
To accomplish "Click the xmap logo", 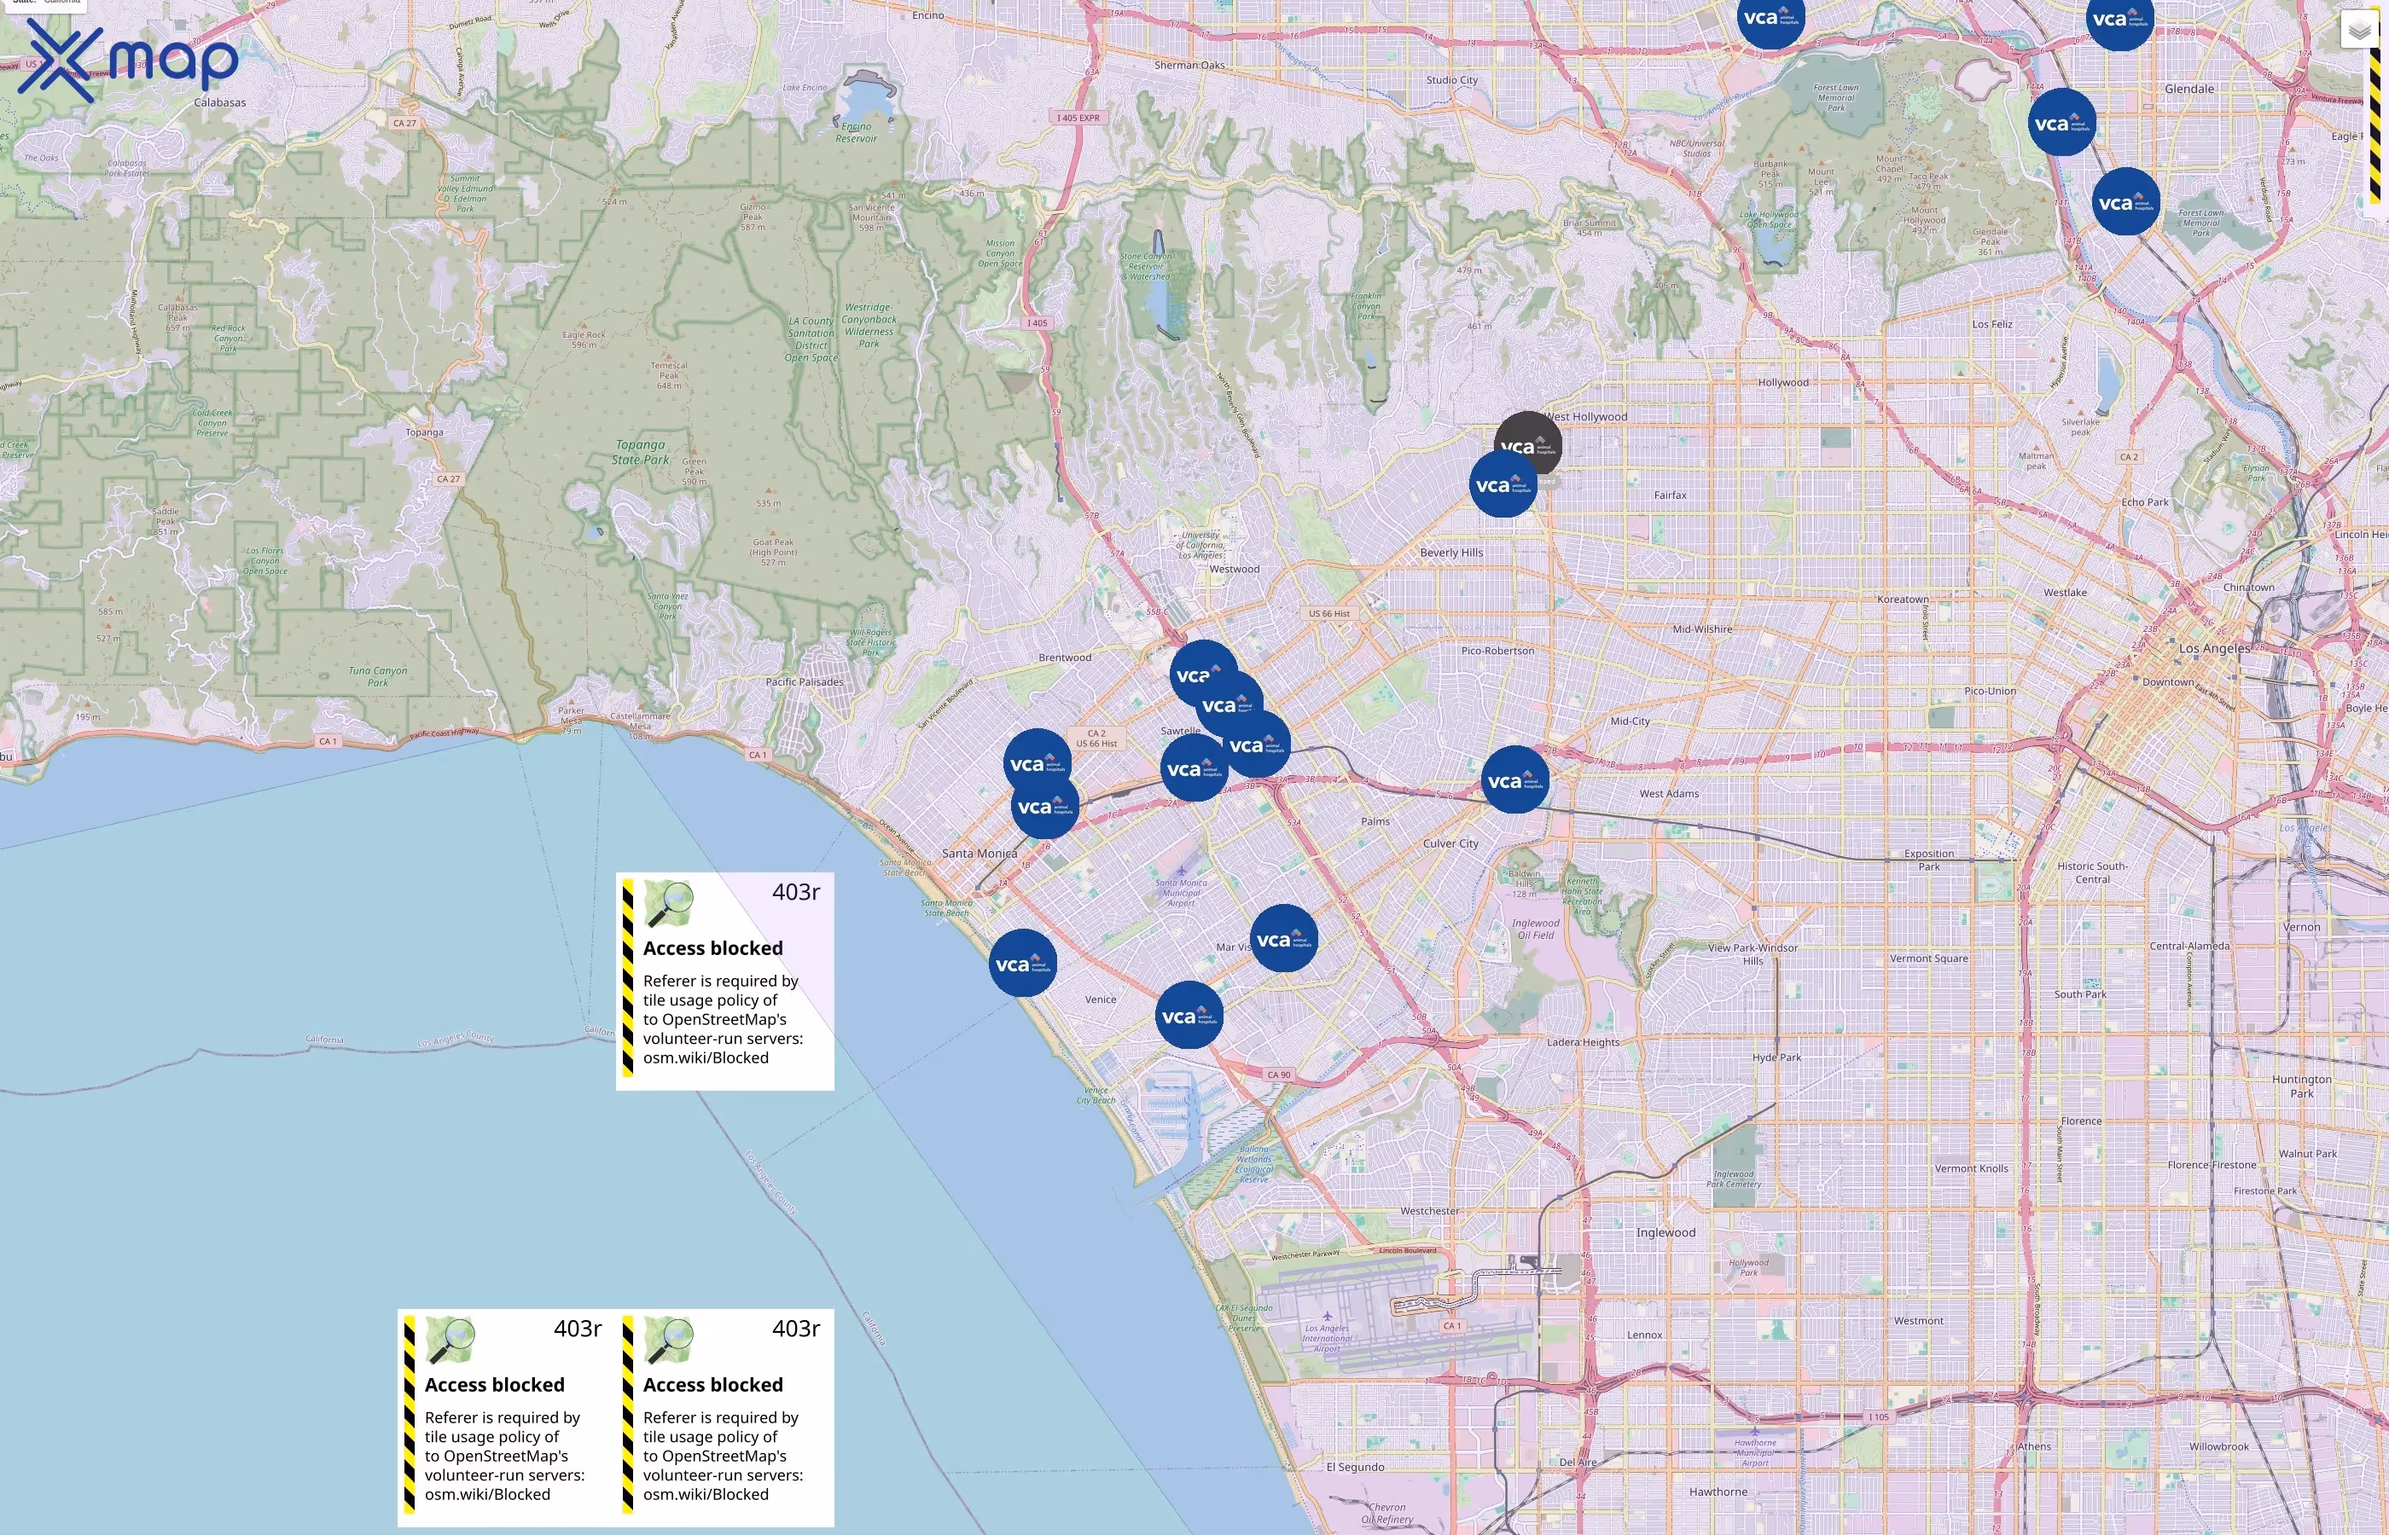I will coord(129,61).
